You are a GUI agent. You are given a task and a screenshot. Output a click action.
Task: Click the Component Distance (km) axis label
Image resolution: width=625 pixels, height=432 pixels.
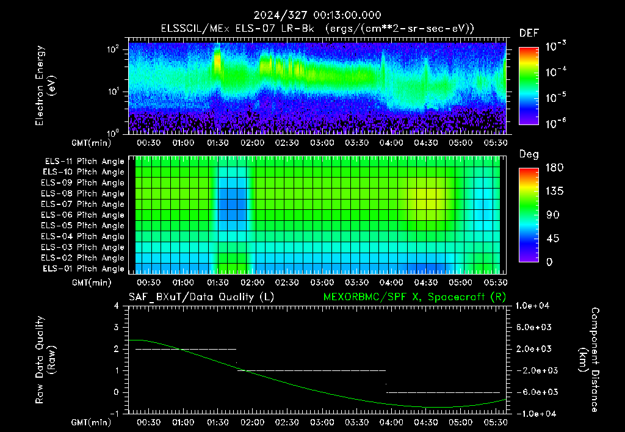tap(589, 360)
